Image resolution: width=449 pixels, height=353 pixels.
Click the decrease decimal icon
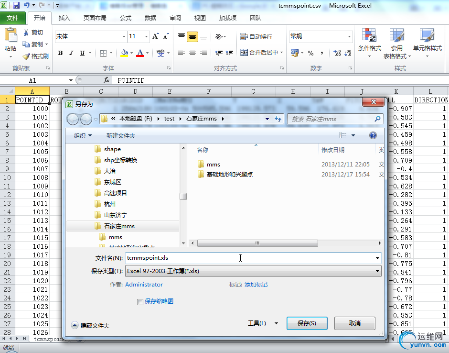(x=348, y=53)
